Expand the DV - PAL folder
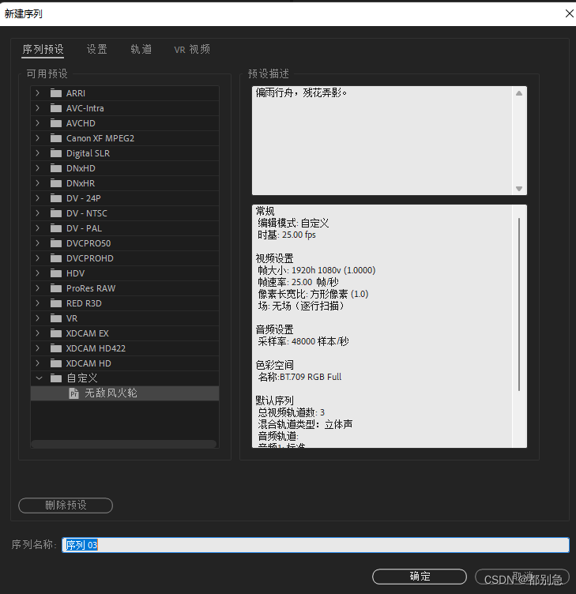 click(x=37, y=228)
